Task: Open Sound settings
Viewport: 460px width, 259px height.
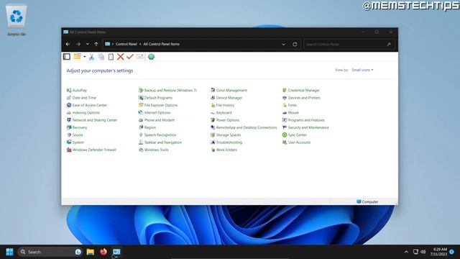Action: point(75,135)
